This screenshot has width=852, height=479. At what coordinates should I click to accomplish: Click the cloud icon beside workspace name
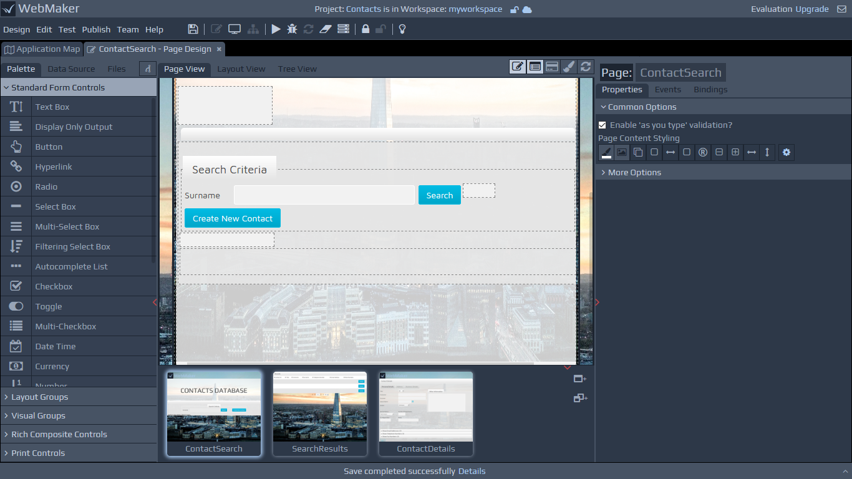[x=527, y=9]
